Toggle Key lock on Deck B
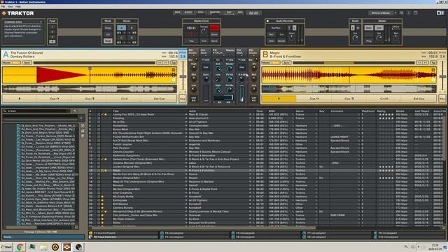Image resolution: width=448 pixels, height=252 pixels. point(442,99)
